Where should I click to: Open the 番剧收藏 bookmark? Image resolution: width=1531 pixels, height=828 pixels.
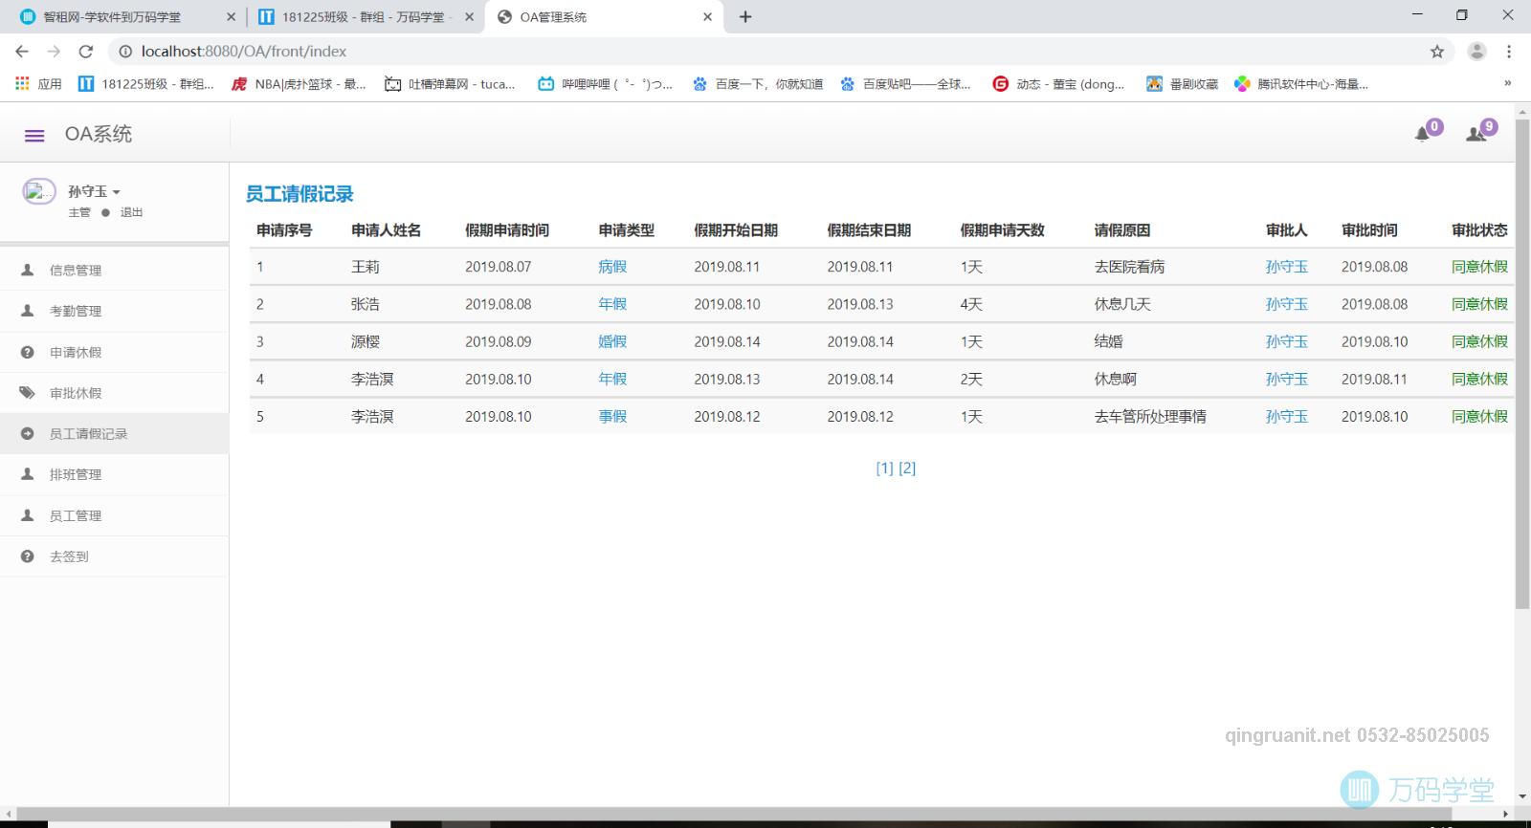click(x=1183, y=84)
